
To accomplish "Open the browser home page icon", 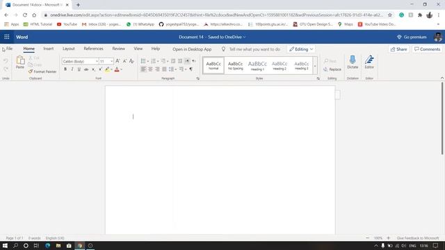I will (34, 15).
